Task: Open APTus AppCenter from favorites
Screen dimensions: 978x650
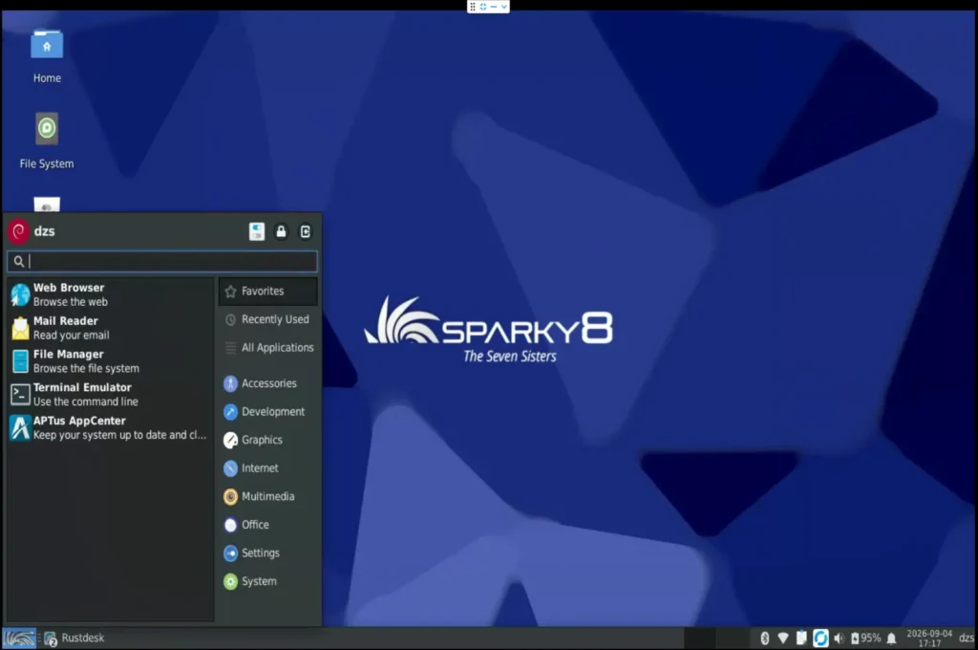Action: pyautogui.click(x=110, y=427)
